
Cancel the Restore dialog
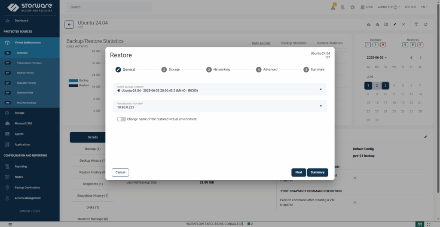pyautogui.click(x=120, y=172)
